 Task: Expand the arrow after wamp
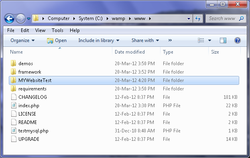pos(130,18)
